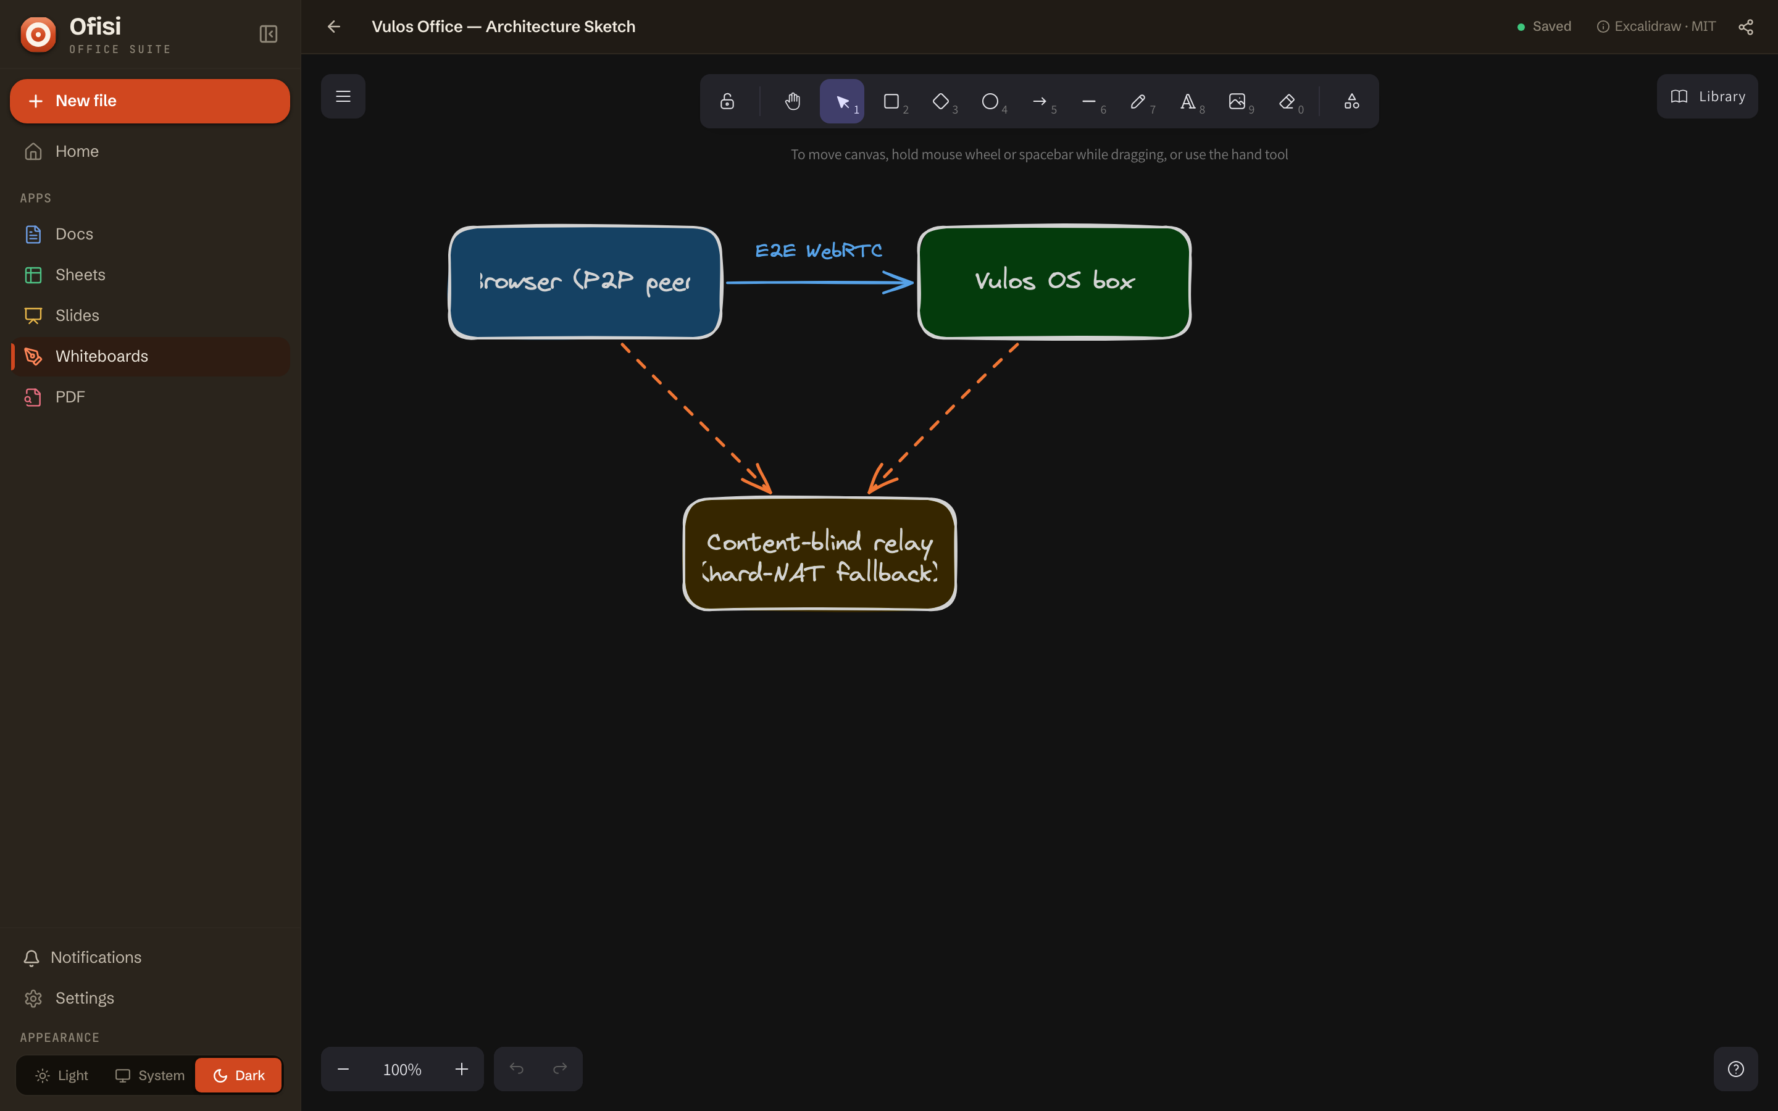Go to Home in sidebar
This screenshot has width=1778, height=1111.
point(150,151)
